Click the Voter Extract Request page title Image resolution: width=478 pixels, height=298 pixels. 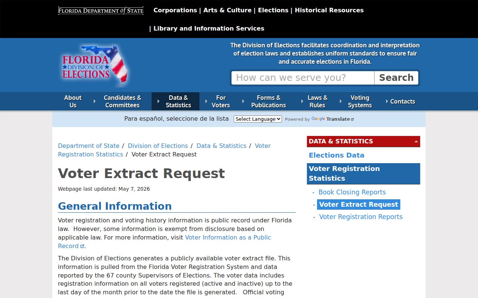(142, 174)
